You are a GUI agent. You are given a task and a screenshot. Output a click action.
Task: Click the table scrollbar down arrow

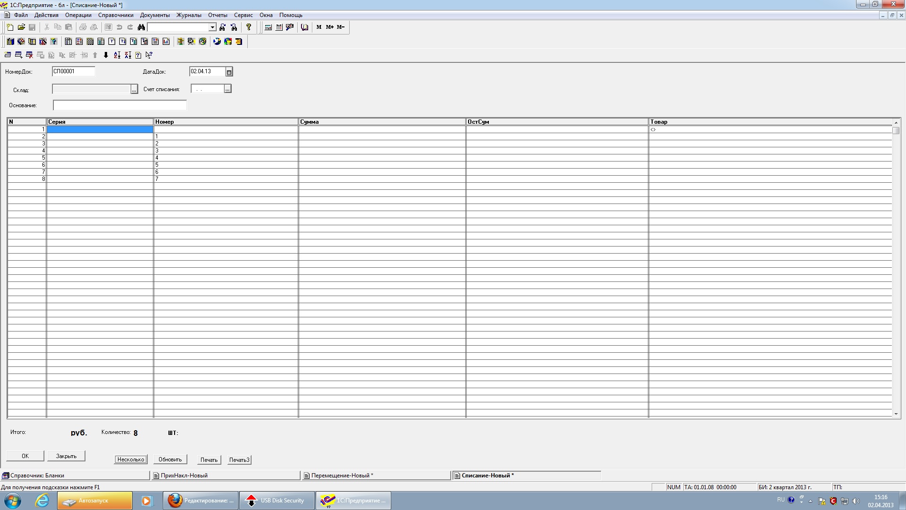pos(896,414)
